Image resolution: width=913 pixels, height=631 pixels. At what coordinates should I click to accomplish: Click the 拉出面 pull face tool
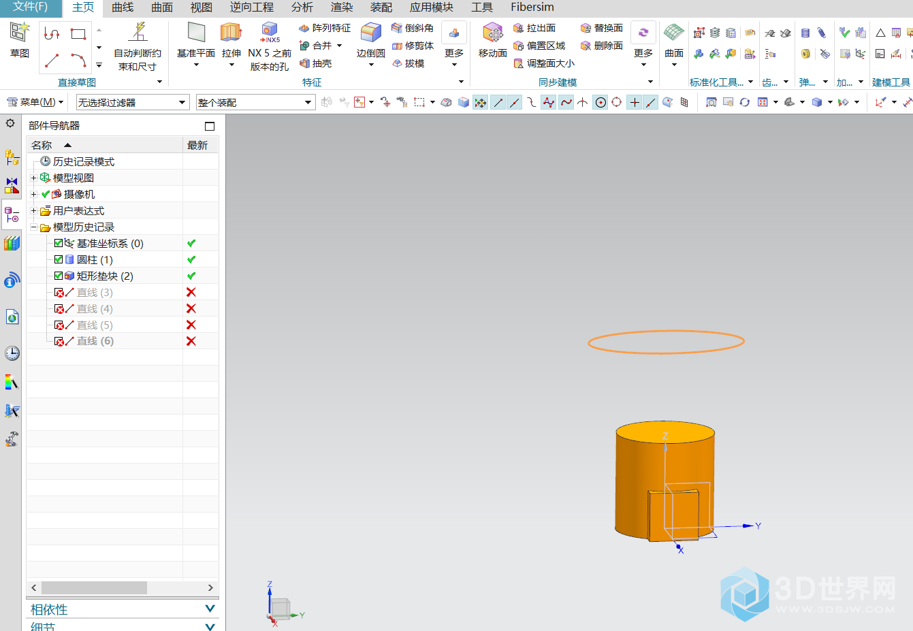coord(534,28)
